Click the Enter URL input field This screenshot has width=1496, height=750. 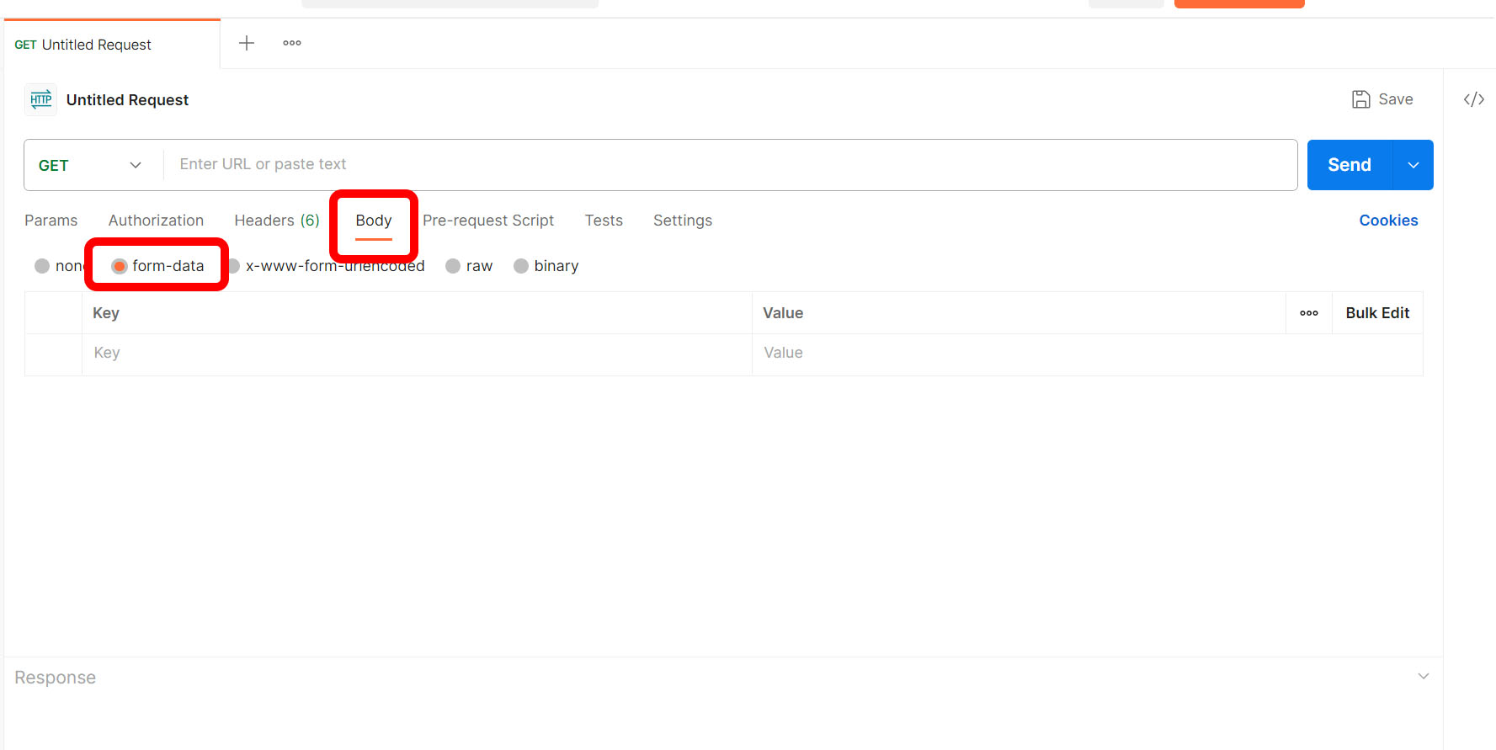click(x=724, y=165)
